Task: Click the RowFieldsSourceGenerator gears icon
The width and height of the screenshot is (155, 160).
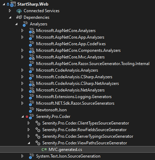Action: pos(38,130)
